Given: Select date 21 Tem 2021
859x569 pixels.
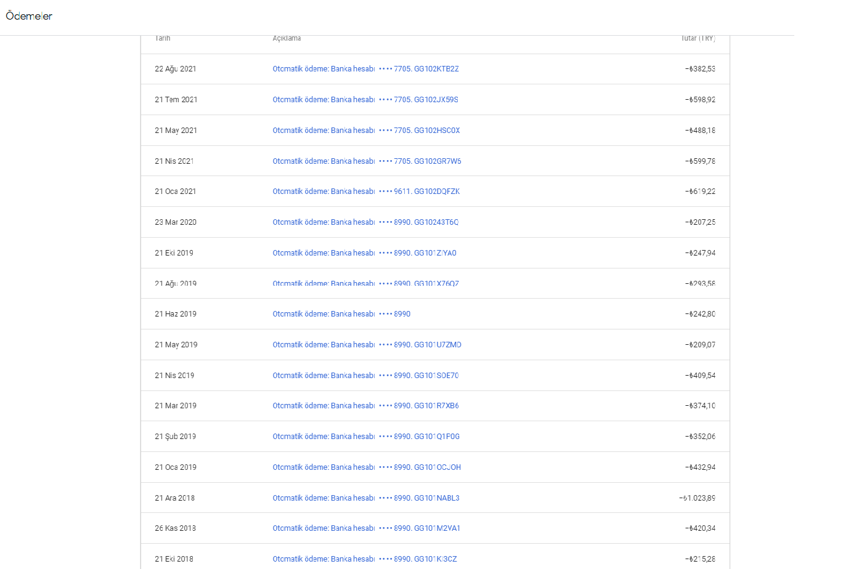Looking at the screenshot, I should [x=176, y=100].
